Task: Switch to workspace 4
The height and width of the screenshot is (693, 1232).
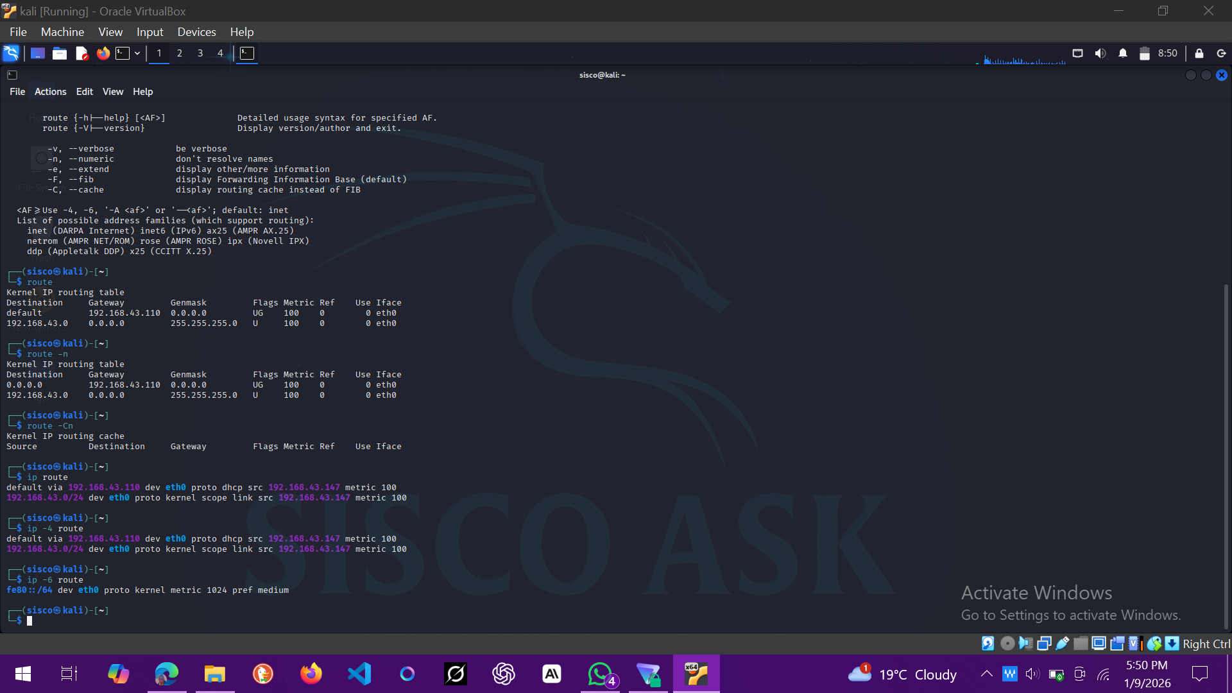Action: tap(220, 53)
